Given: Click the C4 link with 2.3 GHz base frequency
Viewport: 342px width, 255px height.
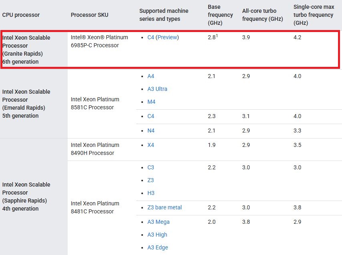Looking at the screenshot, I should [x=151, y=116].
